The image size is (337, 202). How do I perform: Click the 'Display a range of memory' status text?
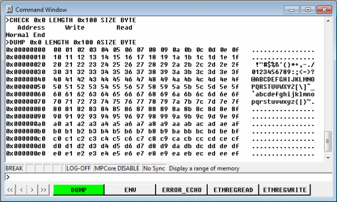pos(204,168)
